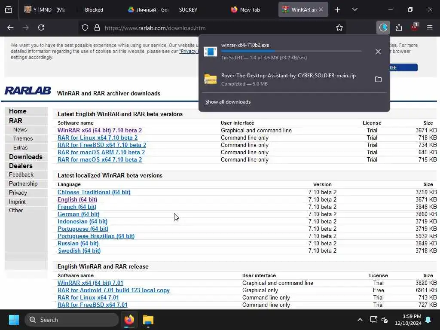Screen dimensions: 440x330
Task: Open the Extensions puzzle-piece button
Action: click(399, 27)
